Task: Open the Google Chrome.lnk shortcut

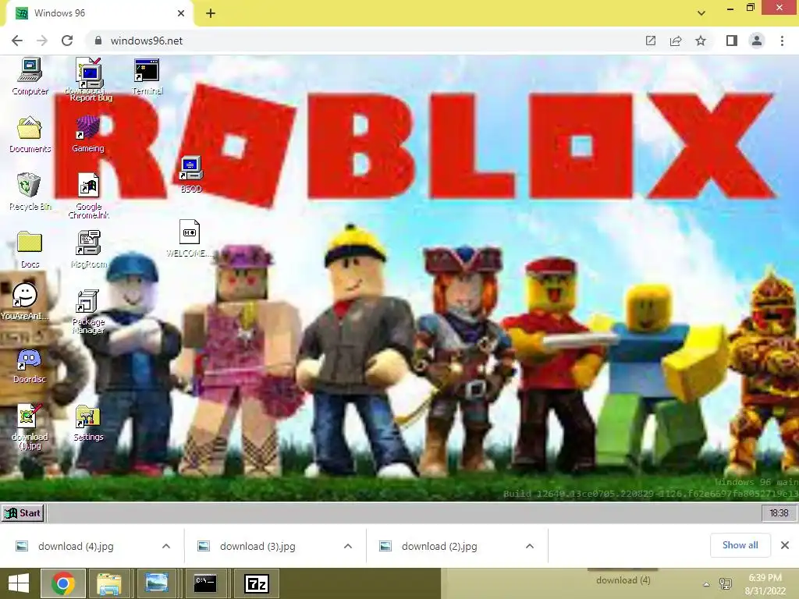Action: pos(89,196)
